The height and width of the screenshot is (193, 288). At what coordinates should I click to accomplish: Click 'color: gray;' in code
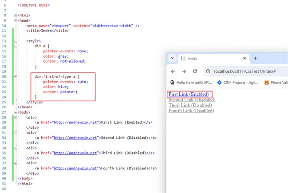(x=56, y=56)
